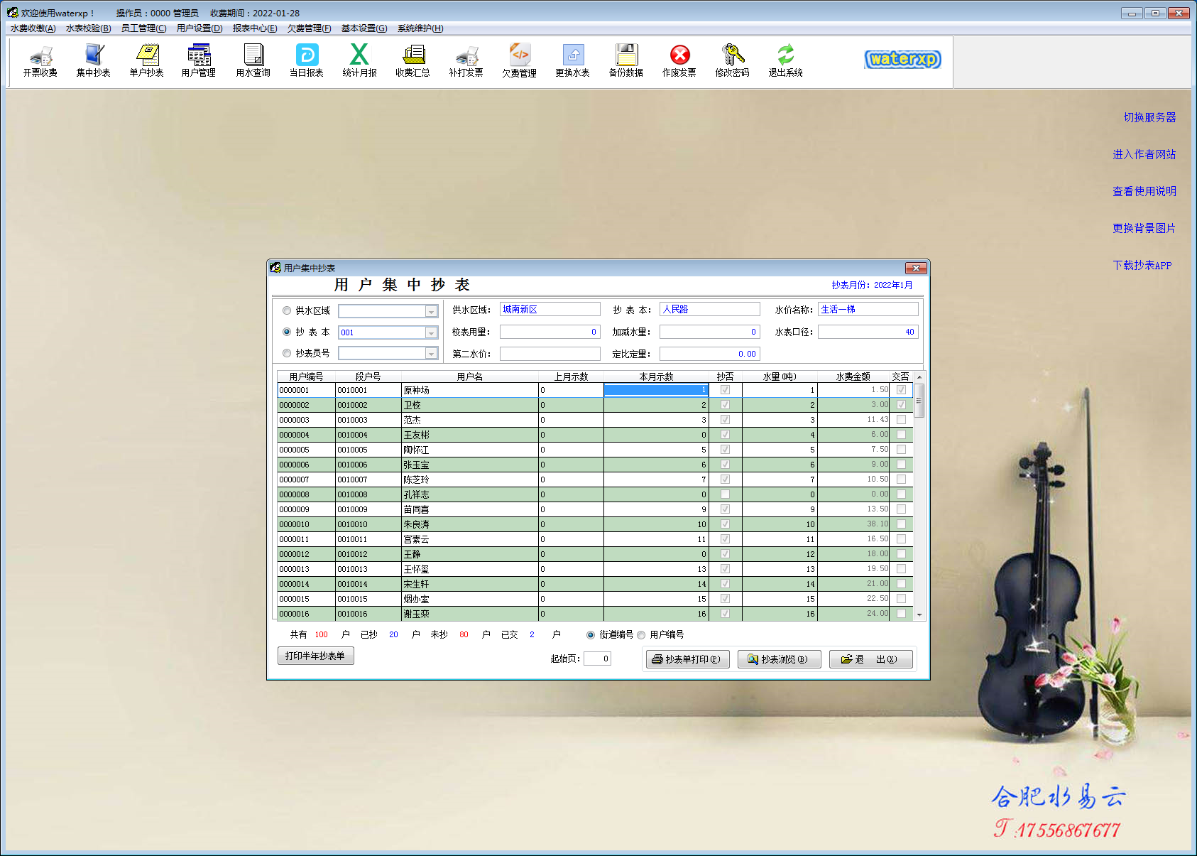Open the 欠费管理 arrears icon

click(x=519, y=60)
